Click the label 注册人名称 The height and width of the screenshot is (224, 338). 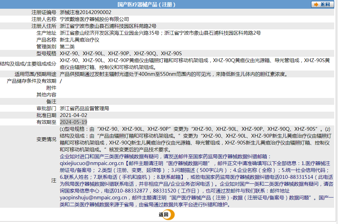tap(44, 19)
